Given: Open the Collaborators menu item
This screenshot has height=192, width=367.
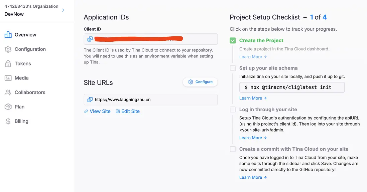Looking at the screenshot, I should coord(30,92).
